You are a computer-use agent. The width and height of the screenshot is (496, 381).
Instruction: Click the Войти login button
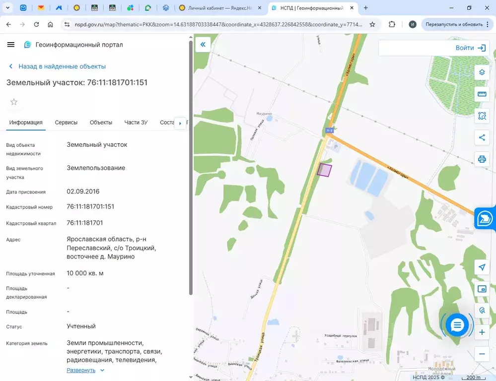(470, 48)
